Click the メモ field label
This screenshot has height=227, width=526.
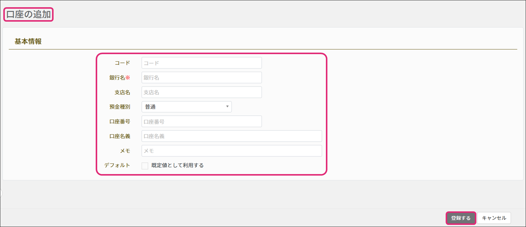125,151
